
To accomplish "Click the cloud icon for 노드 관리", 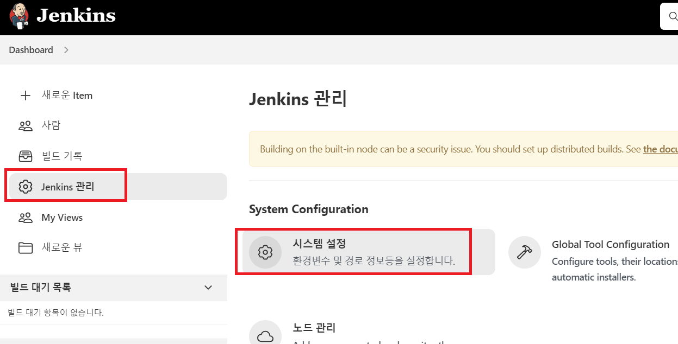I will click(x=265, y=336).
